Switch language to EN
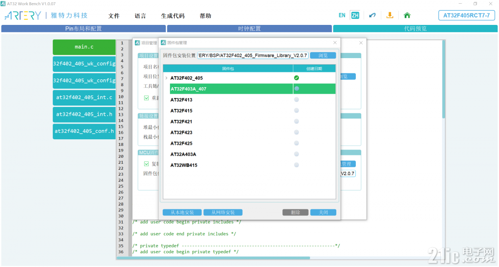The image size is (499, 267). [342, 15]
